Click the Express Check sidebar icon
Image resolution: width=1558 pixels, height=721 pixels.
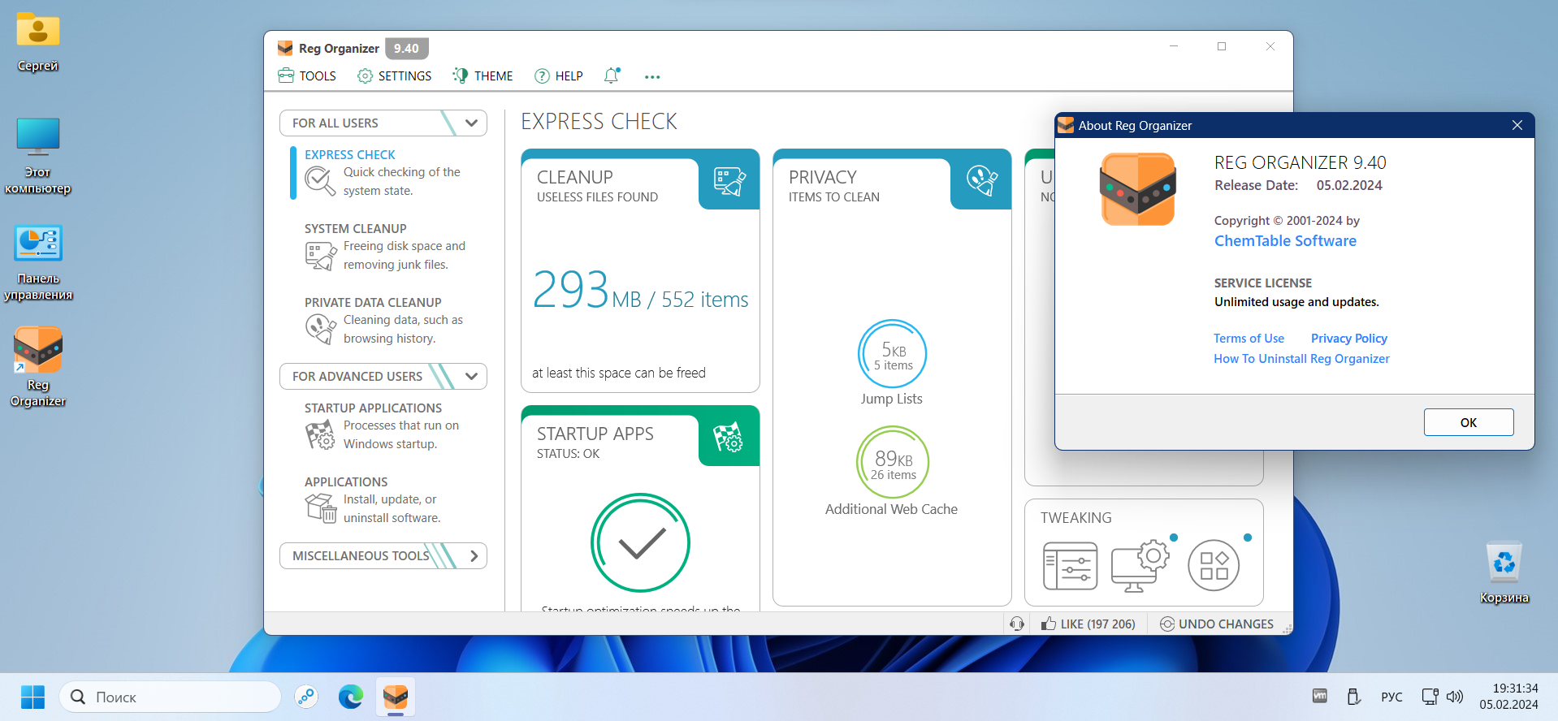pos(320,181)
